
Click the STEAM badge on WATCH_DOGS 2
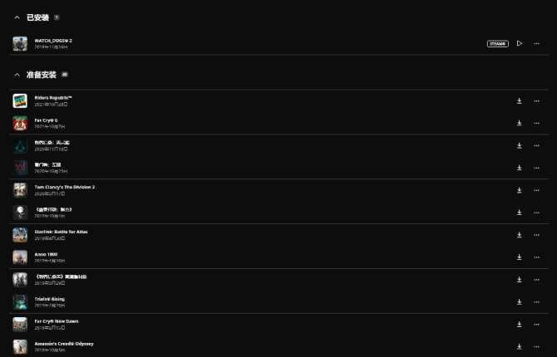click(498, 44)
